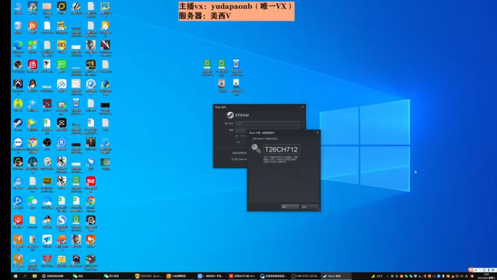Select the Recycle Bin desktop icon
The width and height of the screenshot is (497, 280).
point(18,27)
